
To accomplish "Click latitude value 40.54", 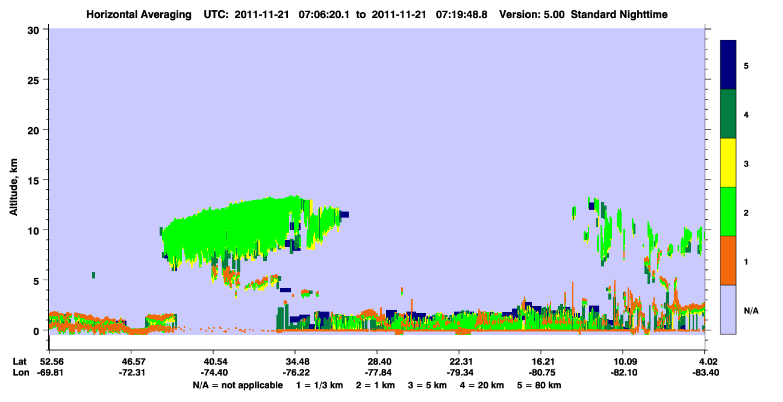I will [213, 361].
